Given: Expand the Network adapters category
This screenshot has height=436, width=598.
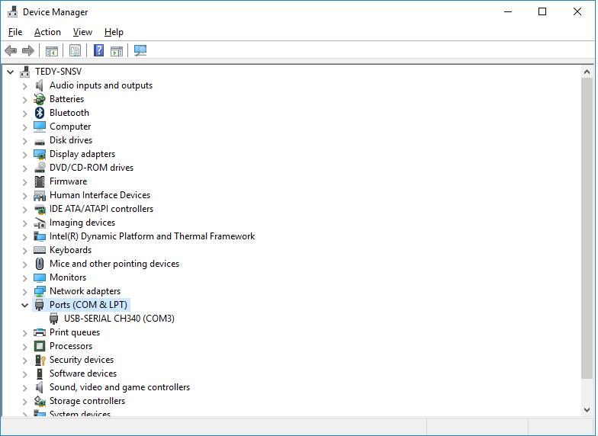Looking at the screenshot, I should click(x=25, y=291).
